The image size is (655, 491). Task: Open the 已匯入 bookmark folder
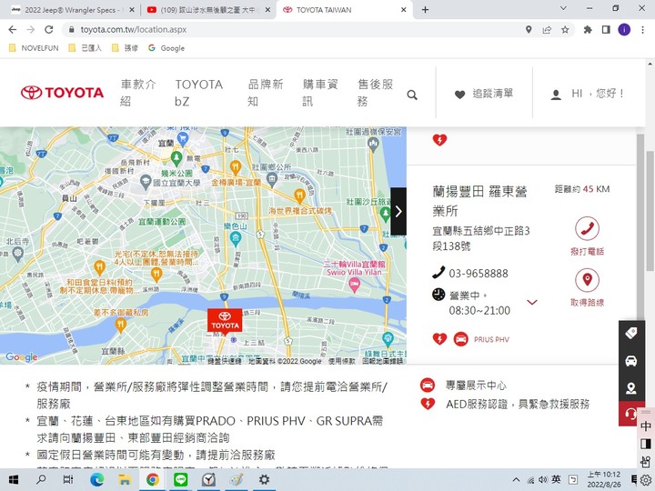pos(86,48)
